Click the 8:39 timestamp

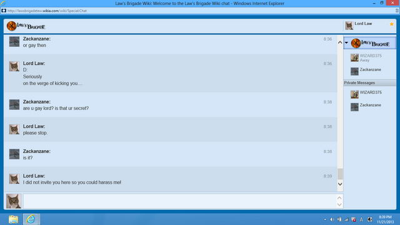pyautogui.click(x=327, y=176)
